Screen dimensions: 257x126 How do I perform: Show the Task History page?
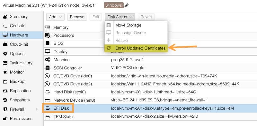point(22,63)
